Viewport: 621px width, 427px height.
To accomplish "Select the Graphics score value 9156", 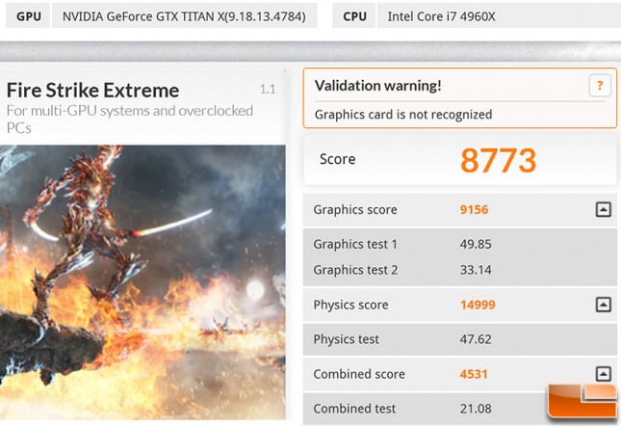I will click(x=474, y=210).
